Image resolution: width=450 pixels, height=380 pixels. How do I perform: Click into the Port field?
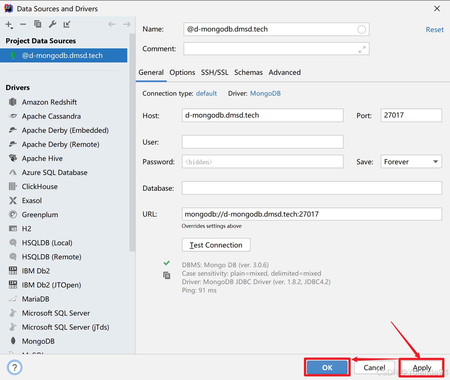pos(411,115)
